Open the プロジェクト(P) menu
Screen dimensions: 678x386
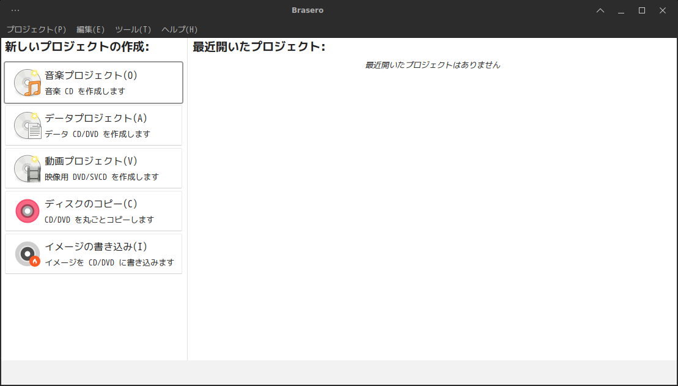click(36, 29)
